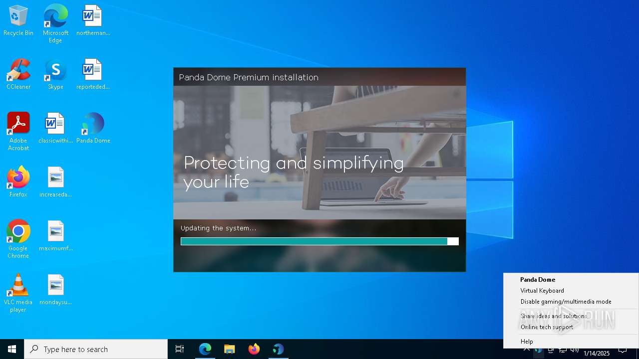Image resolution: width=639 pixels, height=359 pixels.
Task: Select the reporteded... Word document
Action: [x=93, y=75]
